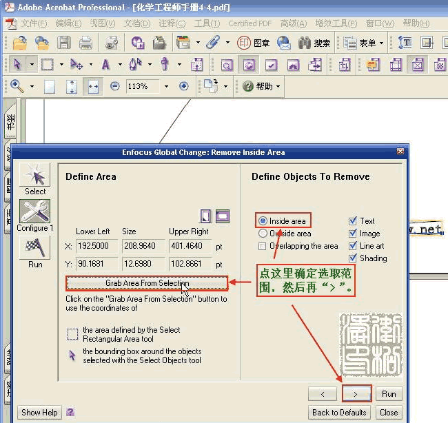This screenshot has width=448, height=423.
Task: Expand the rectangle select dropdown arrow
Action: [x=61, y=64]
